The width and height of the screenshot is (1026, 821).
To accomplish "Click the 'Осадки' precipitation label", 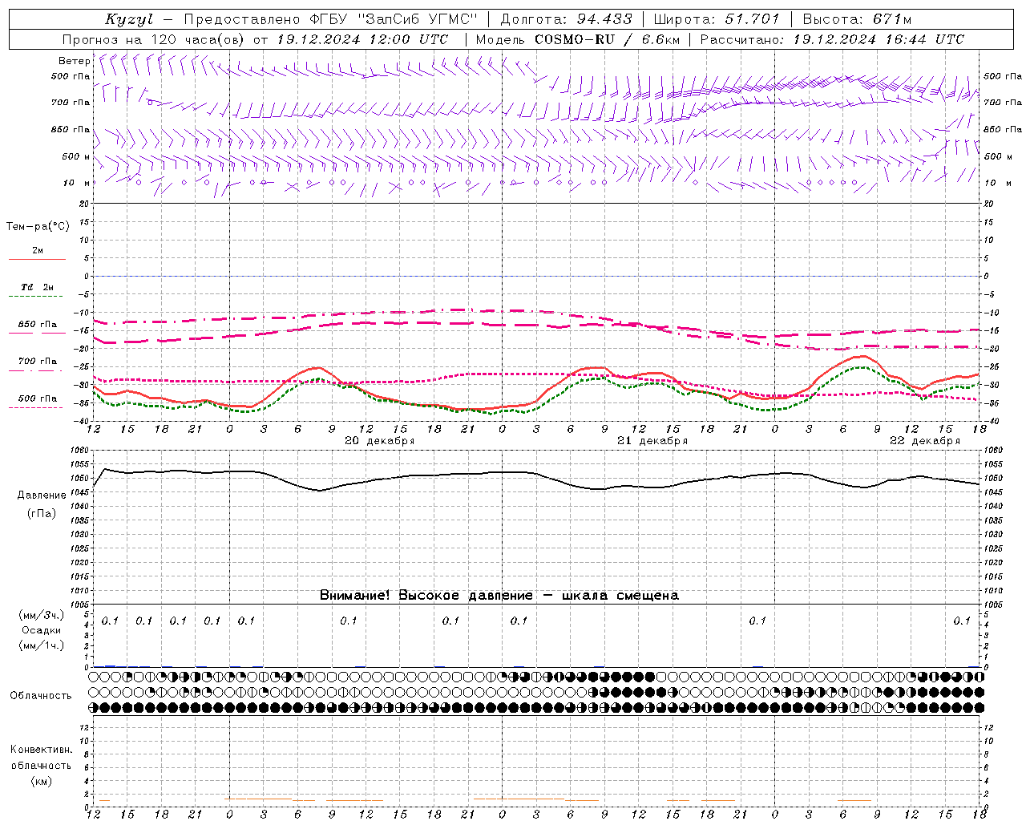I will [x=42, y=630].
